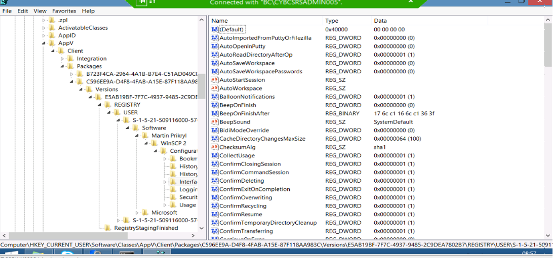Collapse the Packages tree node
Image resolution: width=553 pixels, height=258 pixels.
[x=62, y=66]
